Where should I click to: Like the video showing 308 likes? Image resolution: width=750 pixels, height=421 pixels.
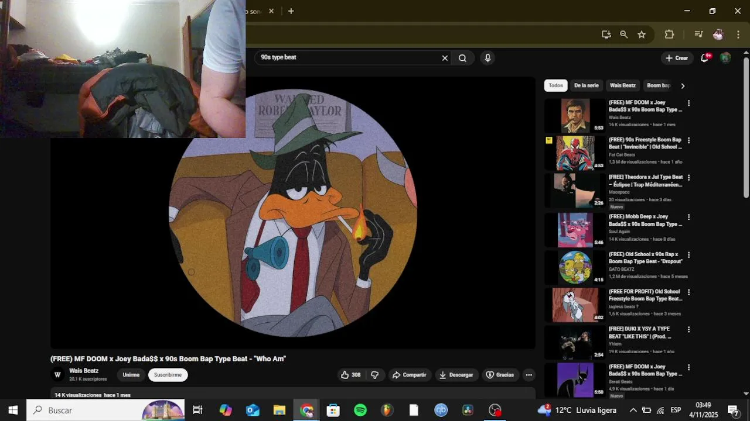351,375
